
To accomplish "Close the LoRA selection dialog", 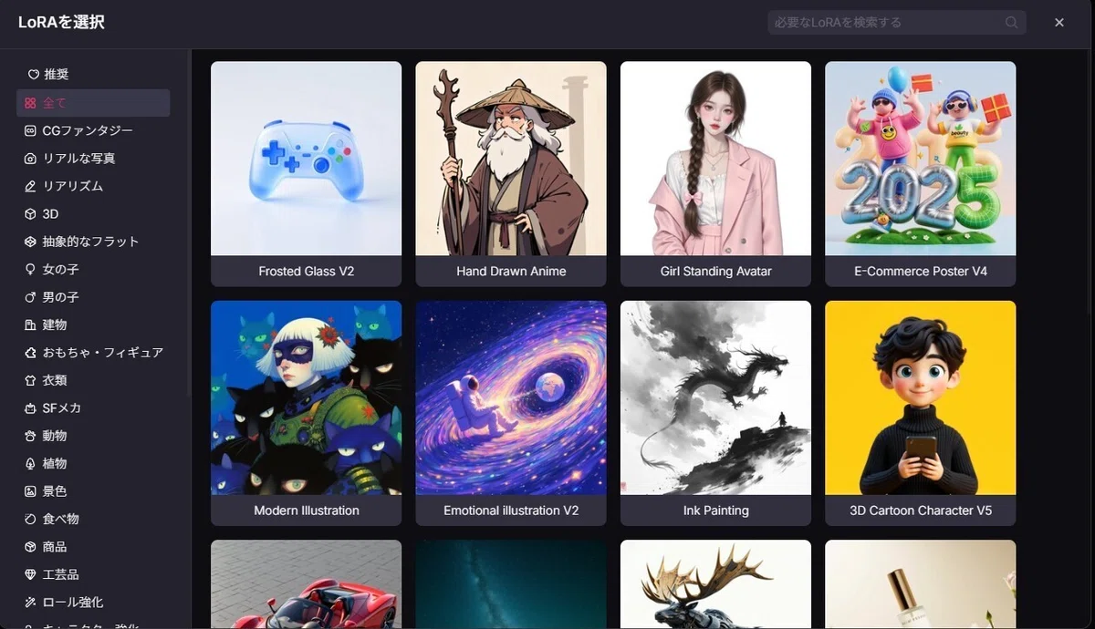I will (x=1059, y=23).
